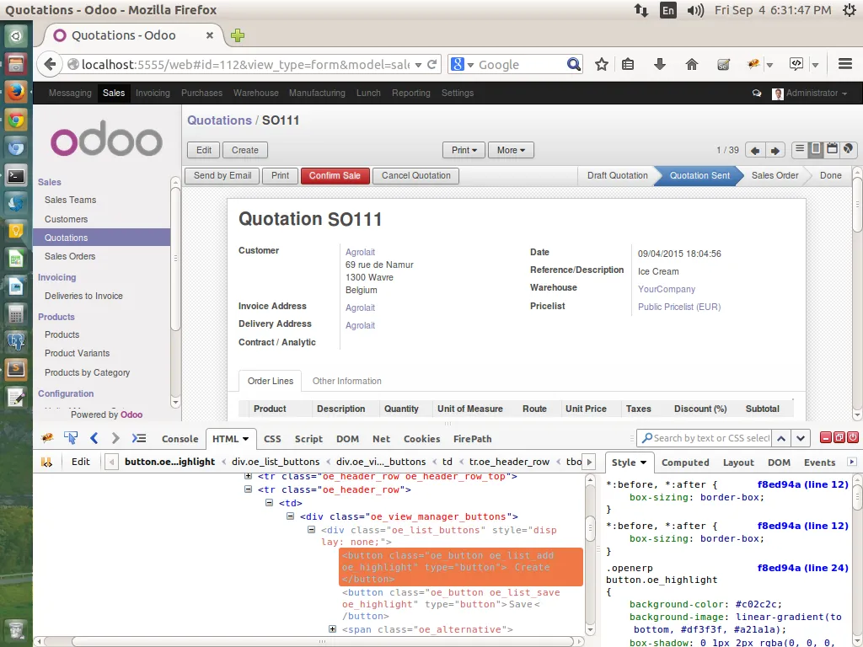This screenshot has width=863, height=647.
Task: Click break on mutate icon in HTML panel
Action: pos(47,463)
